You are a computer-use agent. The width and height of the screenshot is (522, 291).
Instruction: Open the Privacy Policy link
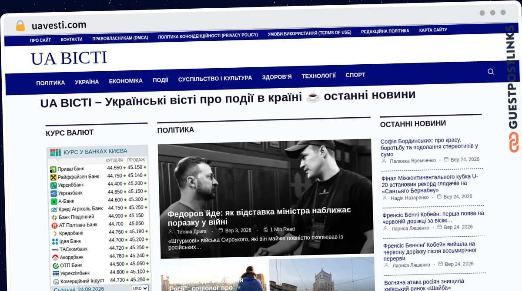click(208, 36)
